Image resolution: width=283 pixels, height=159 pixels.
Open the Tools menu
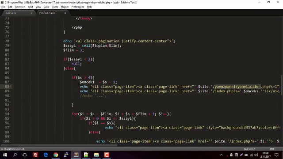pos(55,7)
